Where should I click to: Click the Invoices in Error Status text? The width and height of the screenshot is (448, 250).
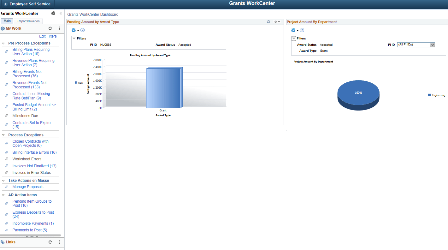point(32,173)
